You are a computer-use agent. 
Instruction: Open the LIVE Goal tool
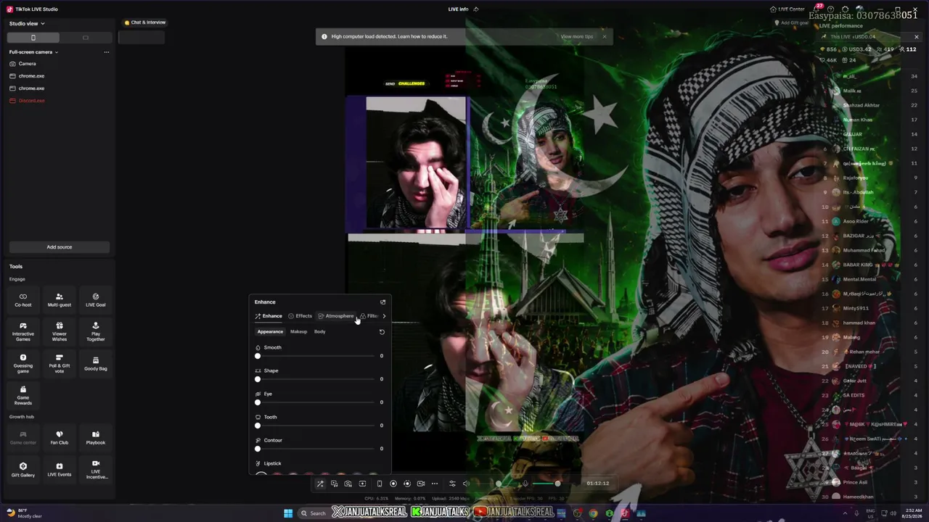[x=96, y=299]
